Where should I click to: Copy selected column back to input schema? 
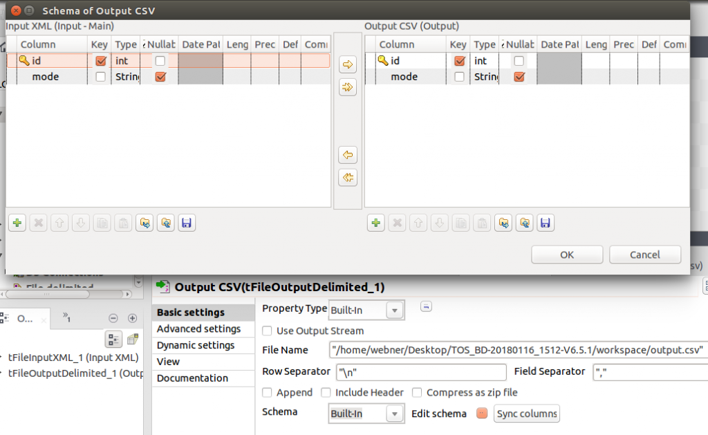348,155
